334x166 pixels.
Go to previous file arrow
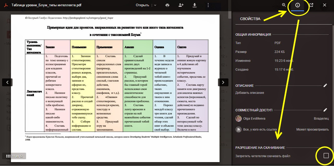pos(7,82)
